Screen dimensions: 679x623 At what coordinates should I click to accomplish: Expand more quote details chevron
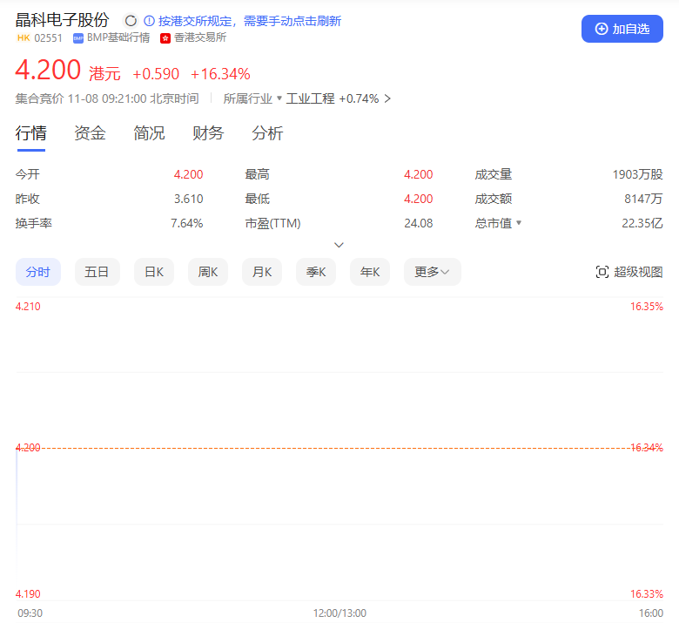pyautogui.click(x=339, y=245)
